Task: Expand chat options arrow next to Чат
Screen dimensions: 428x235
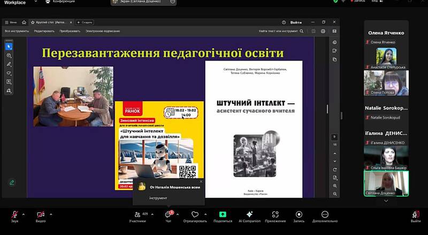Action: (178, 213)
